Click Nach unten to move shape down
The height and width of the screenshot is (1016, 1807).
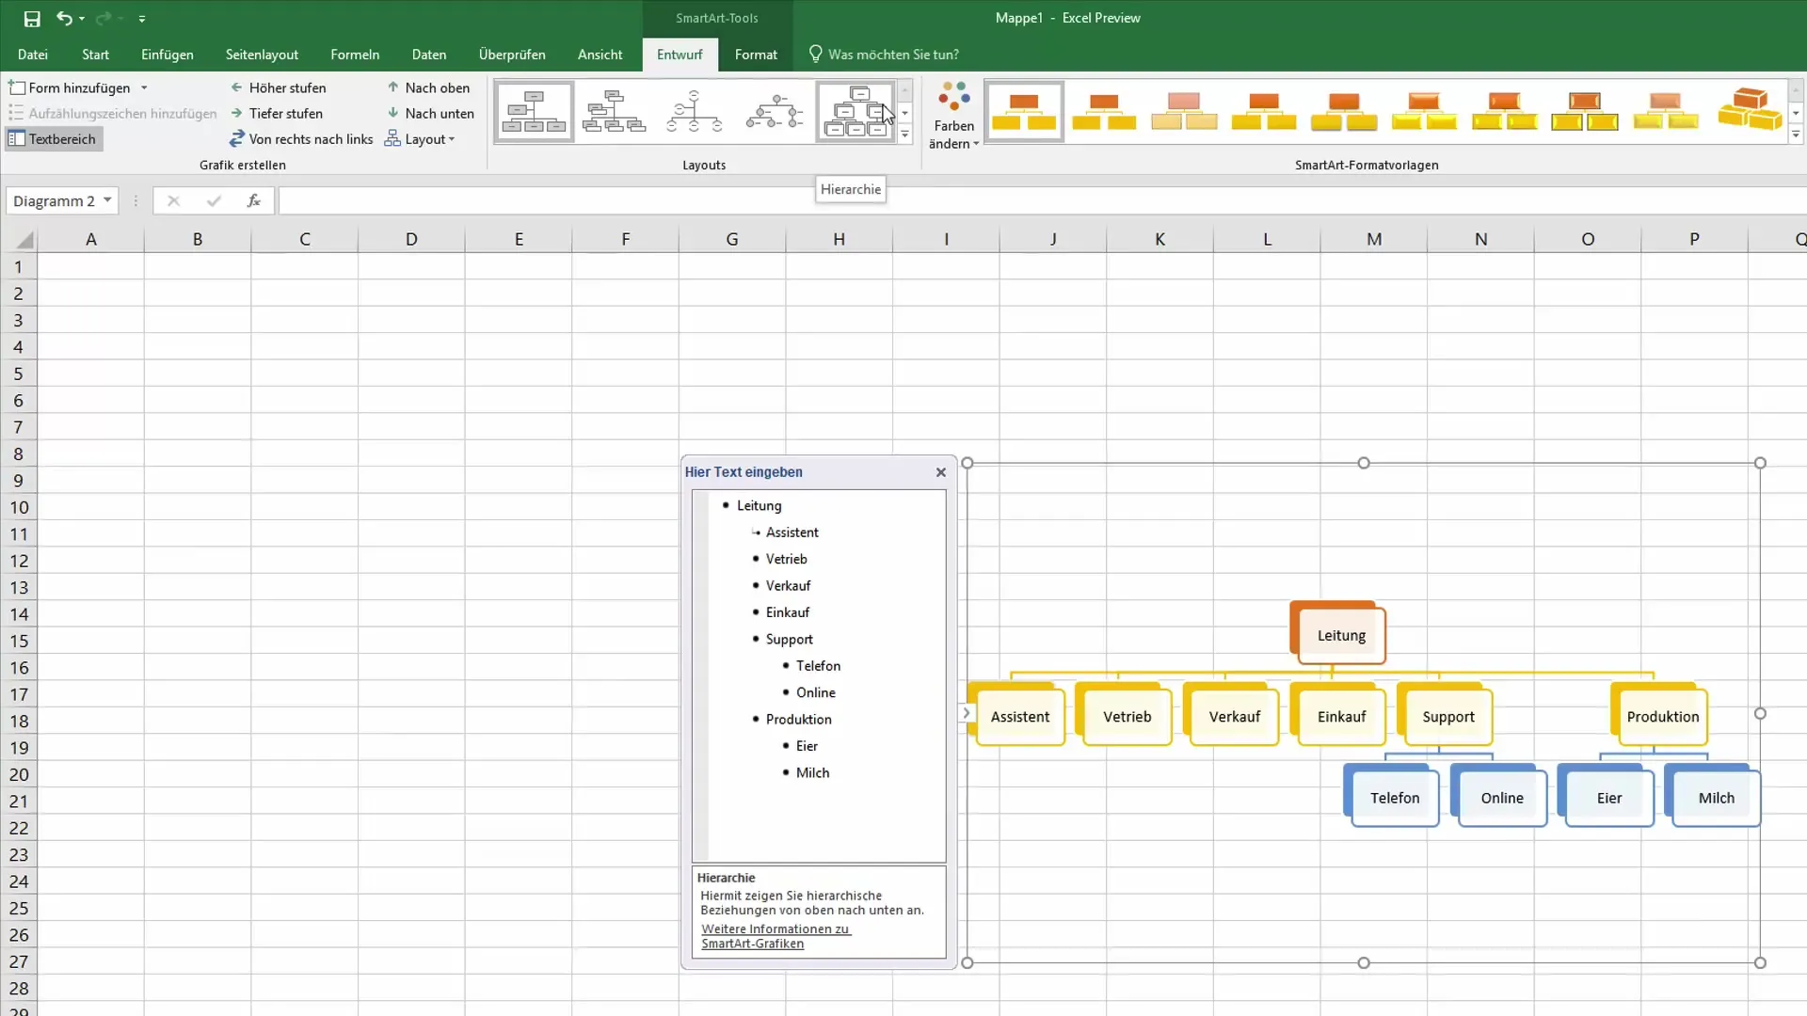[x=430, y=113]
